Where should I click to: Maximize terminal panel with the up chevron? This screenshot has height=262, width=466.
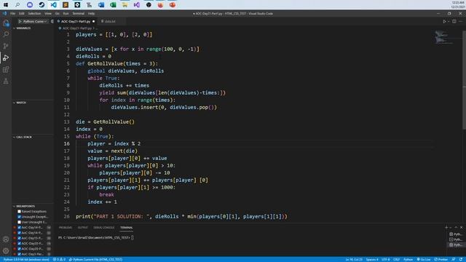(457, 227)
